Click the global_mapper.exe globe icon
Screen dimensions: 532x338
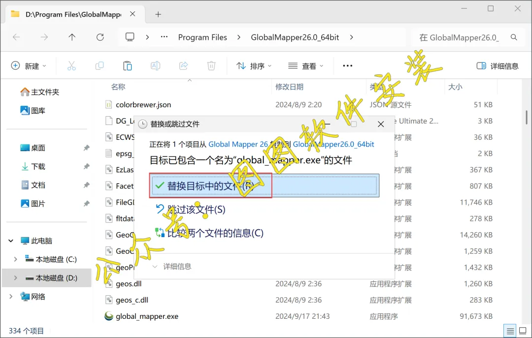(x=108, y=316)
